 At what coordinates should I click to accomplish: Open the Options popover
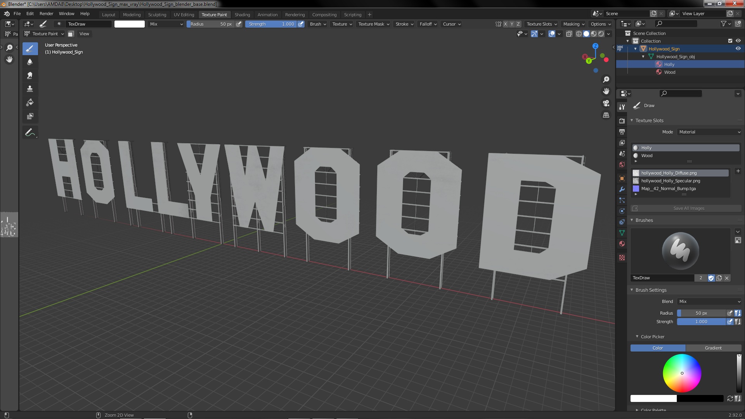point(601,24)
